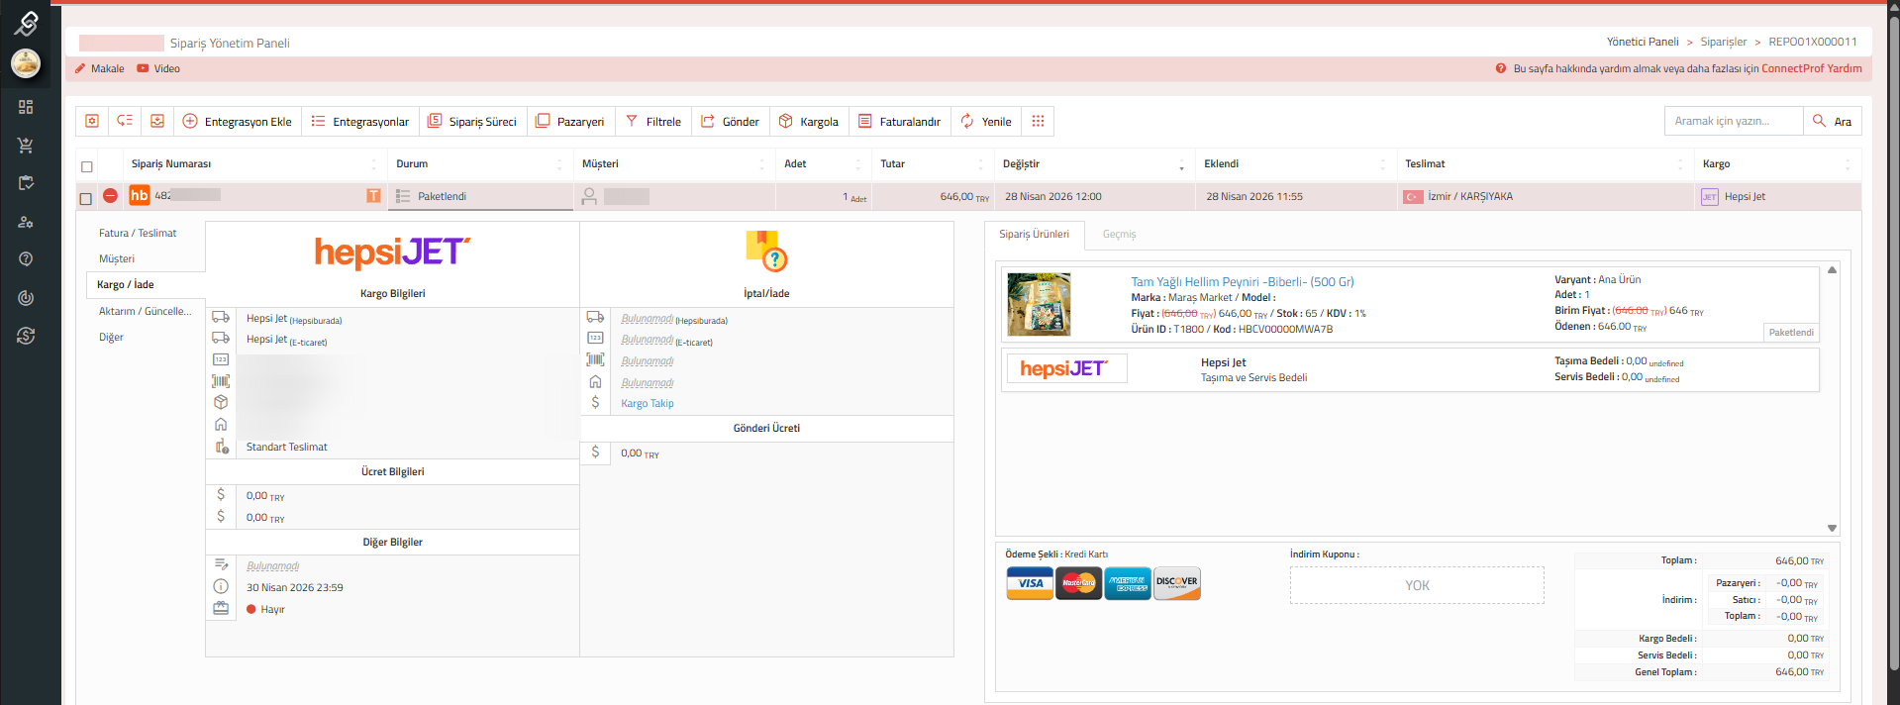The width and height of the screenshot is (1900, 705).
Task: Open the Tam Yağlı Hellim Peyniri product link
Action: point(1243,282)
